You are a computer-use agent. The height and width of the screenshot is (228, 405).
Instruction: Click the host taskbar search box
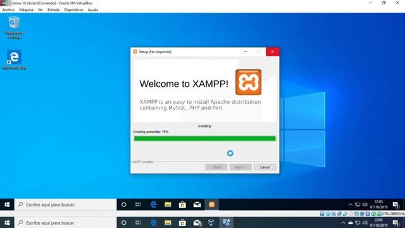click(66, 222)
